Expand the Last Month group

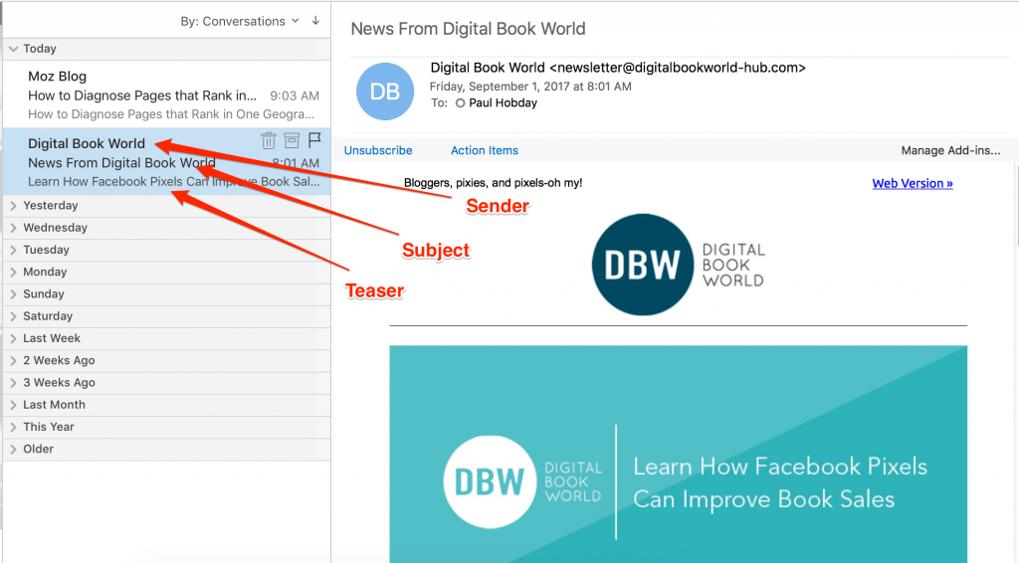(13, 405)
